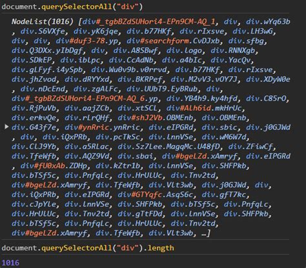Click div.a4bIc in the output
Screen dimensions: 306x268
click(182, 60)
